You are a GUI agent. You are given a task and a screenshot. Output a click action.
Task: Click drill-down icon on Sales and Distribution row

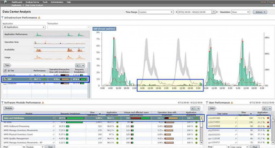(x=54, y=118)
